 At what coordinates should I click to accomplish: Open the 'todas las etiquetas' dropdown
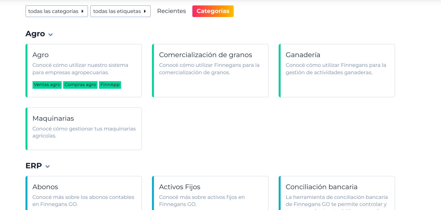120,11
